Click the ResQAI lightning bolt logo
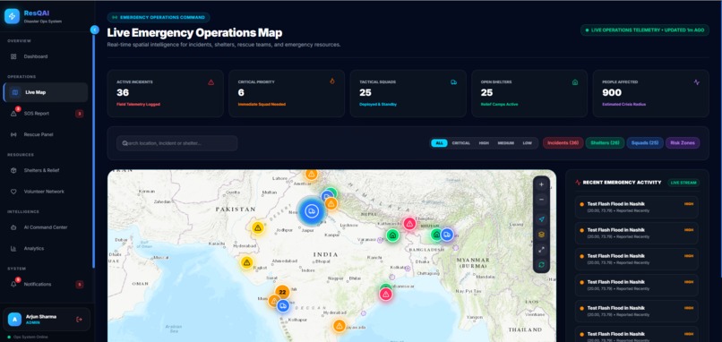Image resolution: width=722 pixels, height=342 pixels. pyautogui.click(x=12, y=16)
